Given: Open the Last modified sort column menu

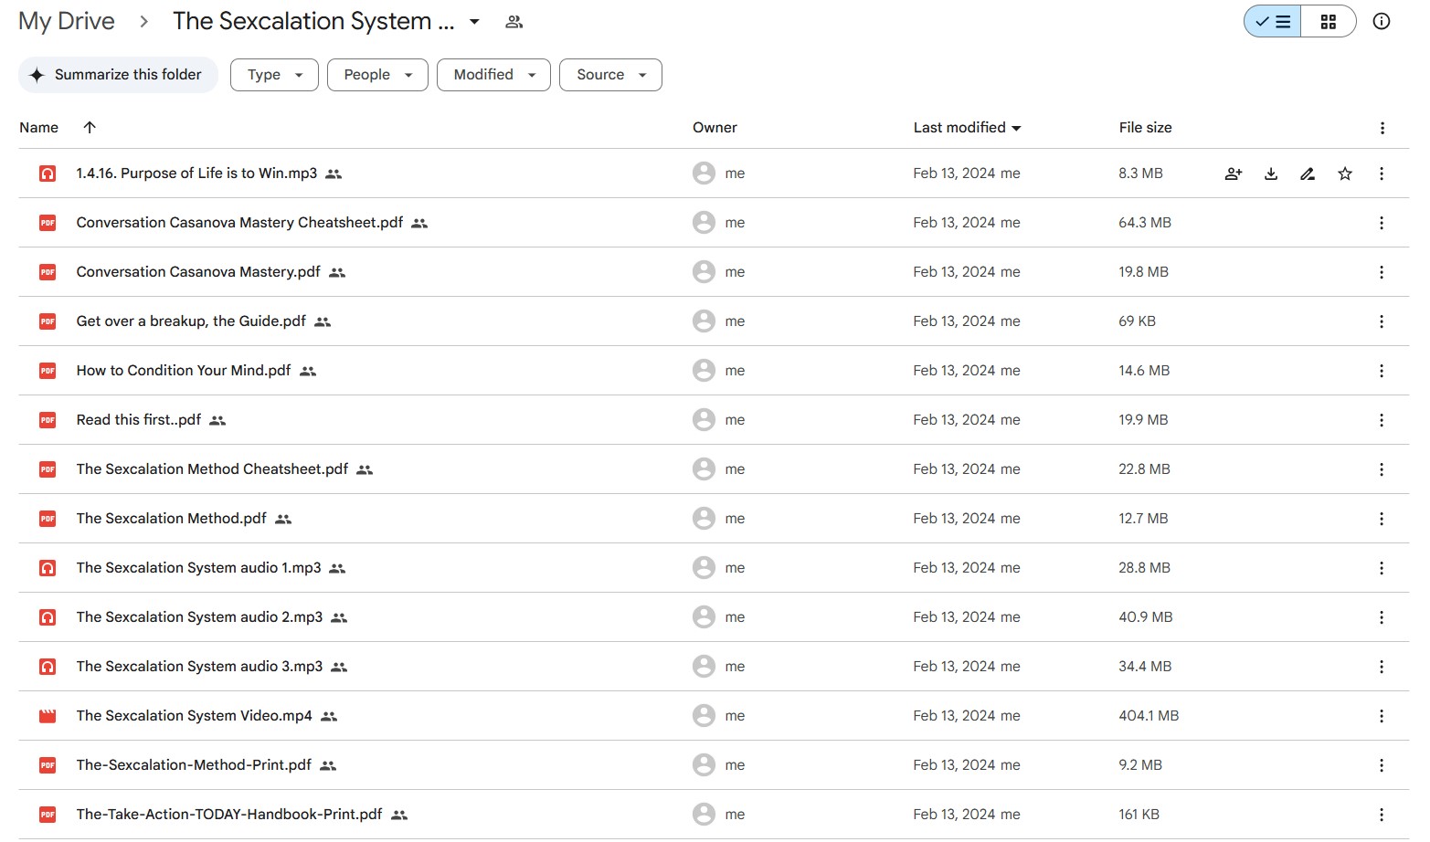Looking at the screenshot, I should click(x=967, y=128).
